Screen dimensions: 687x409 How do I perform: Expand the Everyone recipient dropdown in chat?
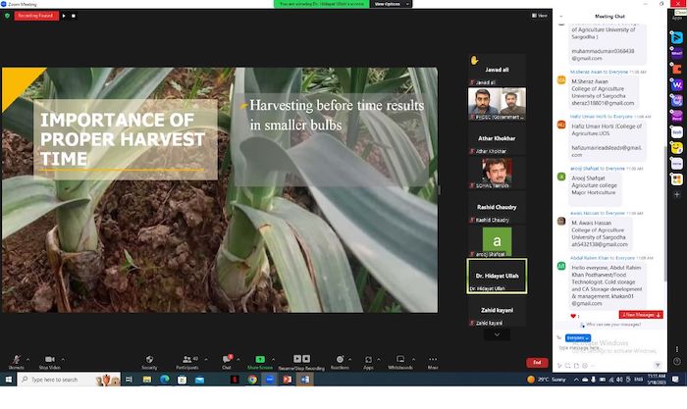click(x=576, y=337)
